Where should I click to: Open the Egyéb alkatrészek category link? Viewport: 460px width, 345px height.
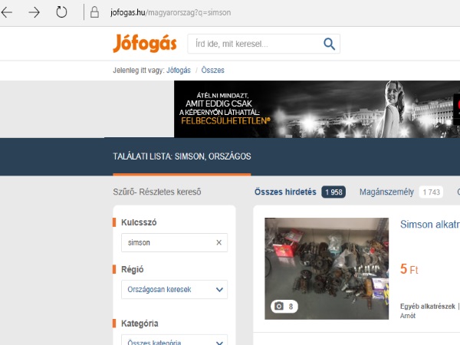428,306
